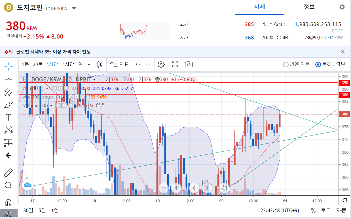Select the 30분 interval
Viewport: 351px width, 219px height.
pyautogui.click(x=38, y=65)
